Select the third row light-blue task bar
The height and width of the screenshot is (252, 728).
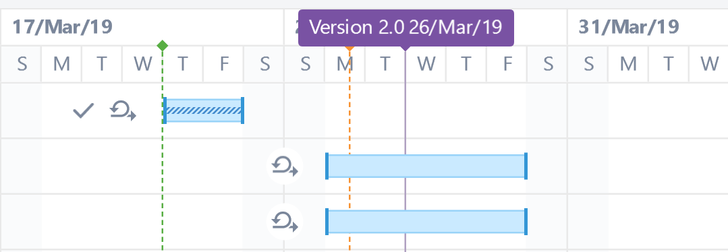[x=426, y=222]
